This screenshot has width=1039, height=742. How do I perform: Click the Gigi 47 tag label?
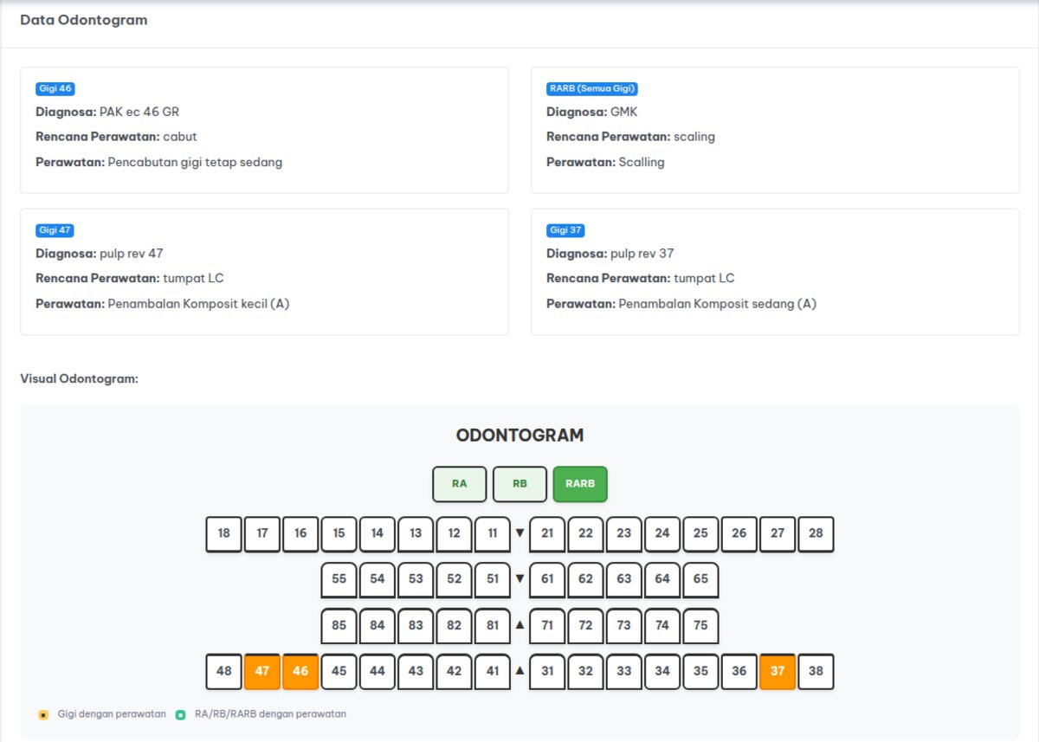tap(55, 230)
